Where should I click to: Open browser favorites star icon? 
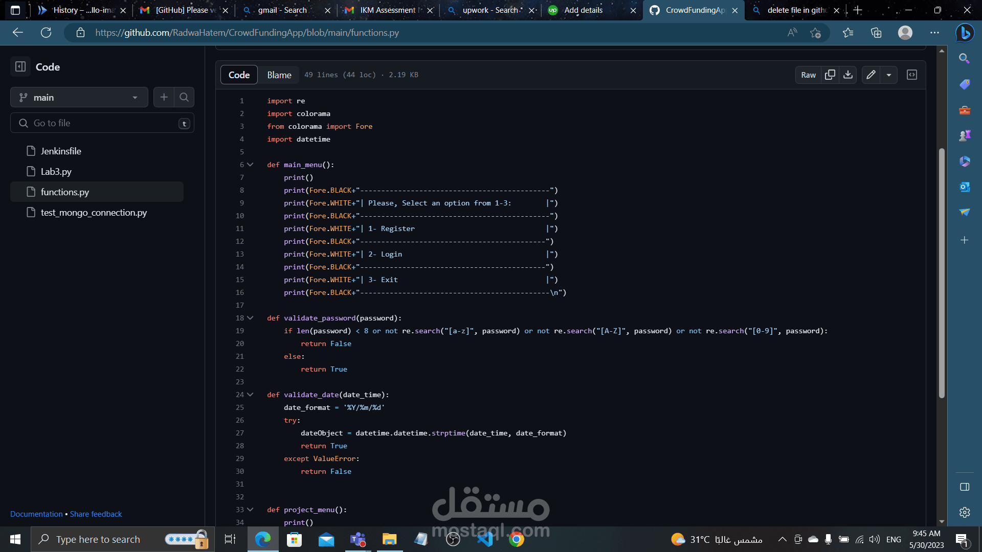tap(848, 33)
